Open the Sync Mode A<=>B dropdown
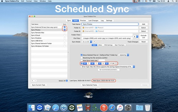This screenshot has height=112, width=178. pos(87,42)
